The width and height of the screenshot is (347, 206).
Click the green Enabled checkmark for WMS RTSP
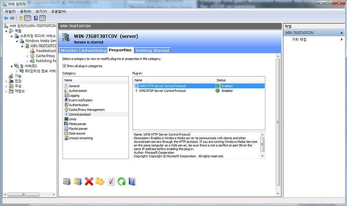pos(217,90)
